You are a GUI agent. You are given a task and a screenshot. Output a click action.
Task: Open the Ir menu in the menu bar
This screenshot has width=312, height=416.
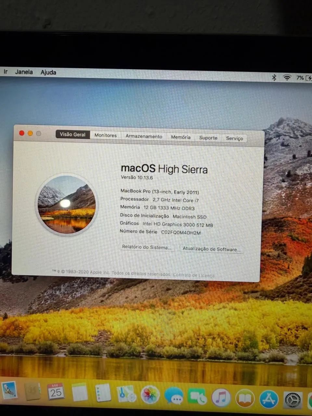coord(6,71)
